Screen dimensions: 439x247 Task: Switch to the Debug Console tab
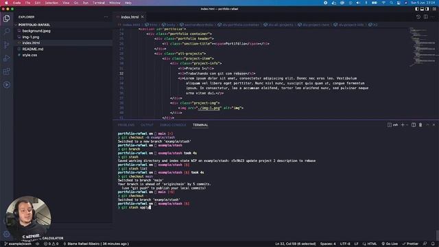point(173,125)
